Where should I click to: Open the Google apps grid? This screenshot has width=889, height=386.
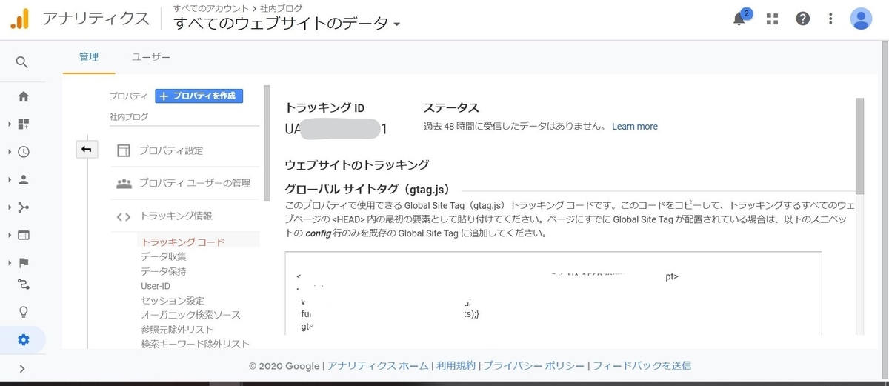pos(772,19)
